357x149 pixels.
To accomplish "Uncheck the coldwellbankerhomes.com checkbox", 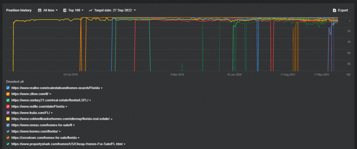I will click(x=8, y=119).
